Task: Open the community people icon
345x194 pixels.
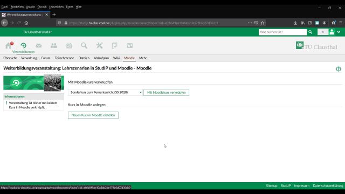Action: point(54,45)
